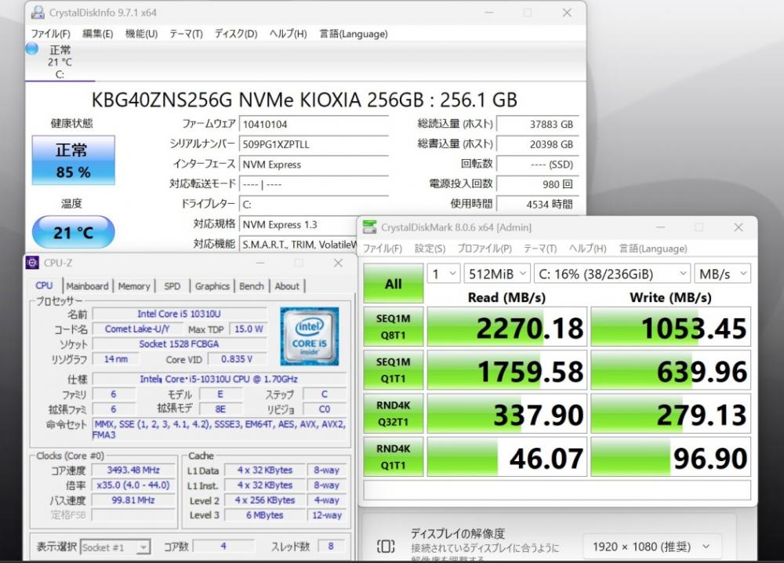Minimize the CrystalDiskMark window
This screenshot has height=563, width=784.
point(660,227)
